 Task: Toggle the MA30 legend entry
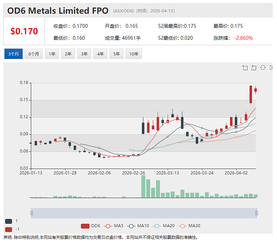[x=189, y=226]
